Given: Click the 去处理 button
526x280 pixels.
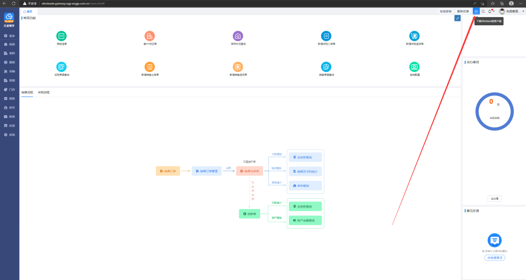Looking at the screenshot, I should click(494, 198).
